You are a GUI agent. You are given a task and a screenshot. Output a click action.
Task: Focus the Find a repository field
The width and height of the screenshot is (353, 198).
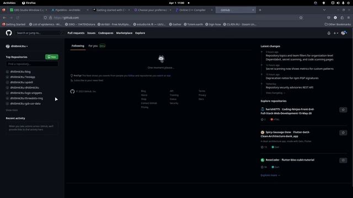(32, 64)
